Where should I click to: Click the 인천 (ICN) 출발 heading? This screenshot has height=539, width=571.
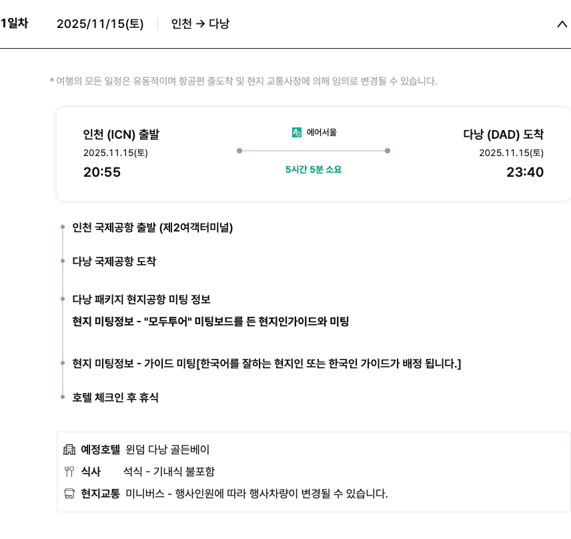(121, 134)
